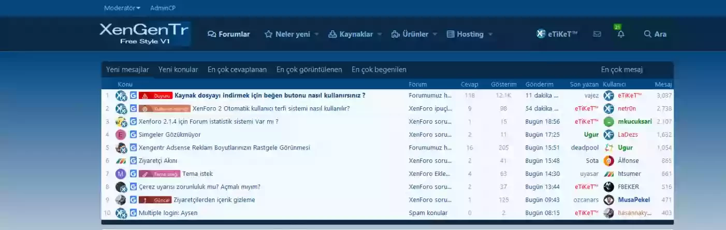Open the AdminCP link
The height and width of the screenshot is (230, 726).
tap(163, 8)
